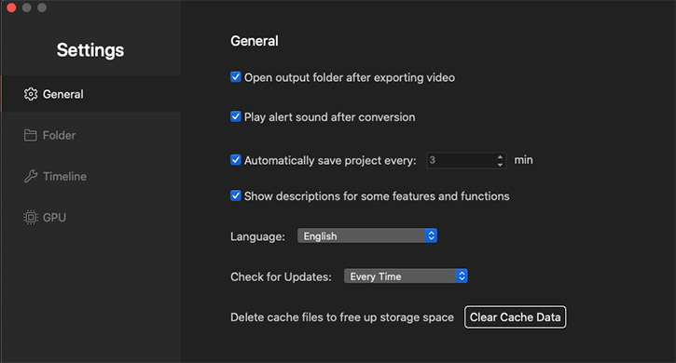Disable Play alert sound after conversion
The image size is (676, 363).
[x=235, y=116]
